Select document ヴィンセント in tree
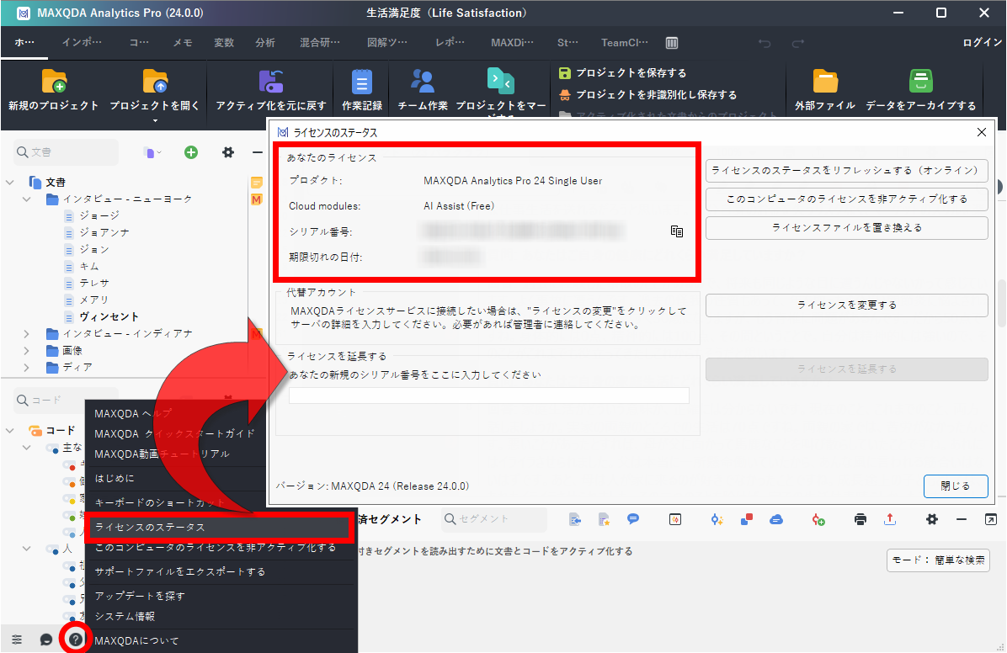Image resolution: width=1007 pixels, height=653 pixels. coord(109,316)
